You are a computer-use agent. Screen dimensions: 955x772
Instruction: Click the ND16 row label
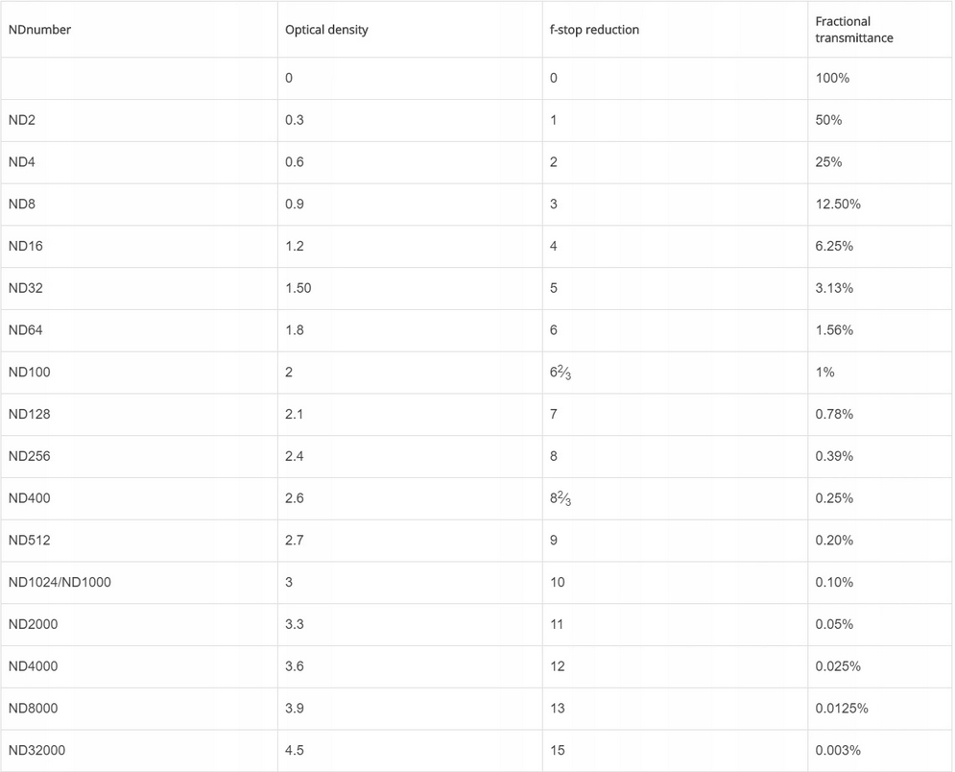click(x=26, y=246)
